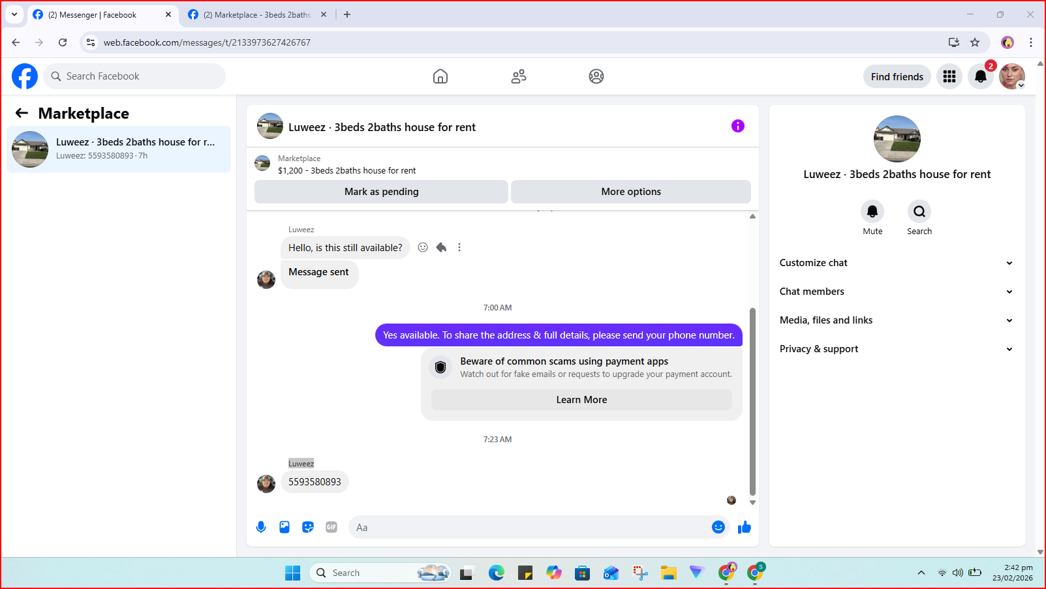This screenshot has height=589, width=1046.
Task: Open the browser tab search dropdown
Action: point(14,14)
